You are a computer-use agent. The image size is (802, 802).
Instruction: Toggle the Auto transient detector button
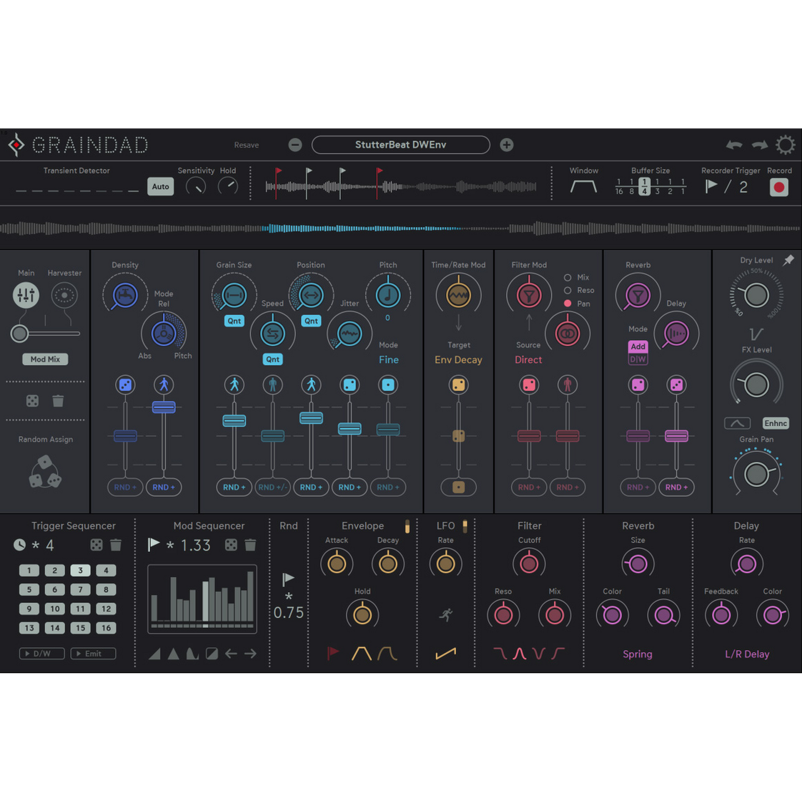[x=160, y=186]
